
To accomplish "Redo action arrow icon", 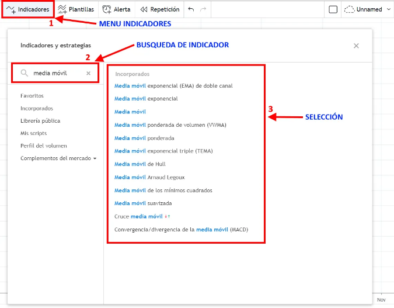I will (x=203, y=9).
